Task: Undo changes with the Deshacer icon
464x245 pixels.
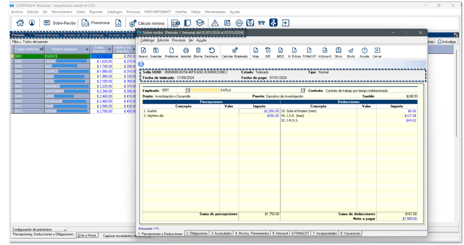Action: [211, 51]
